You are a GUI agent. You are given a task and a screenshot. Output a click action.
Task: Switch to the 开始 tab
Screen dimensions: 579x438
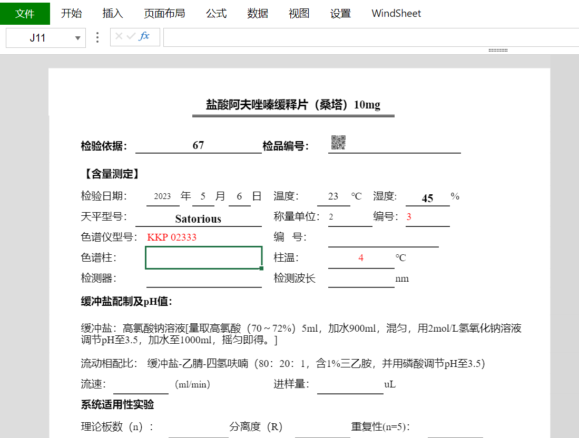pyautogui.click(x=71, y=14)
